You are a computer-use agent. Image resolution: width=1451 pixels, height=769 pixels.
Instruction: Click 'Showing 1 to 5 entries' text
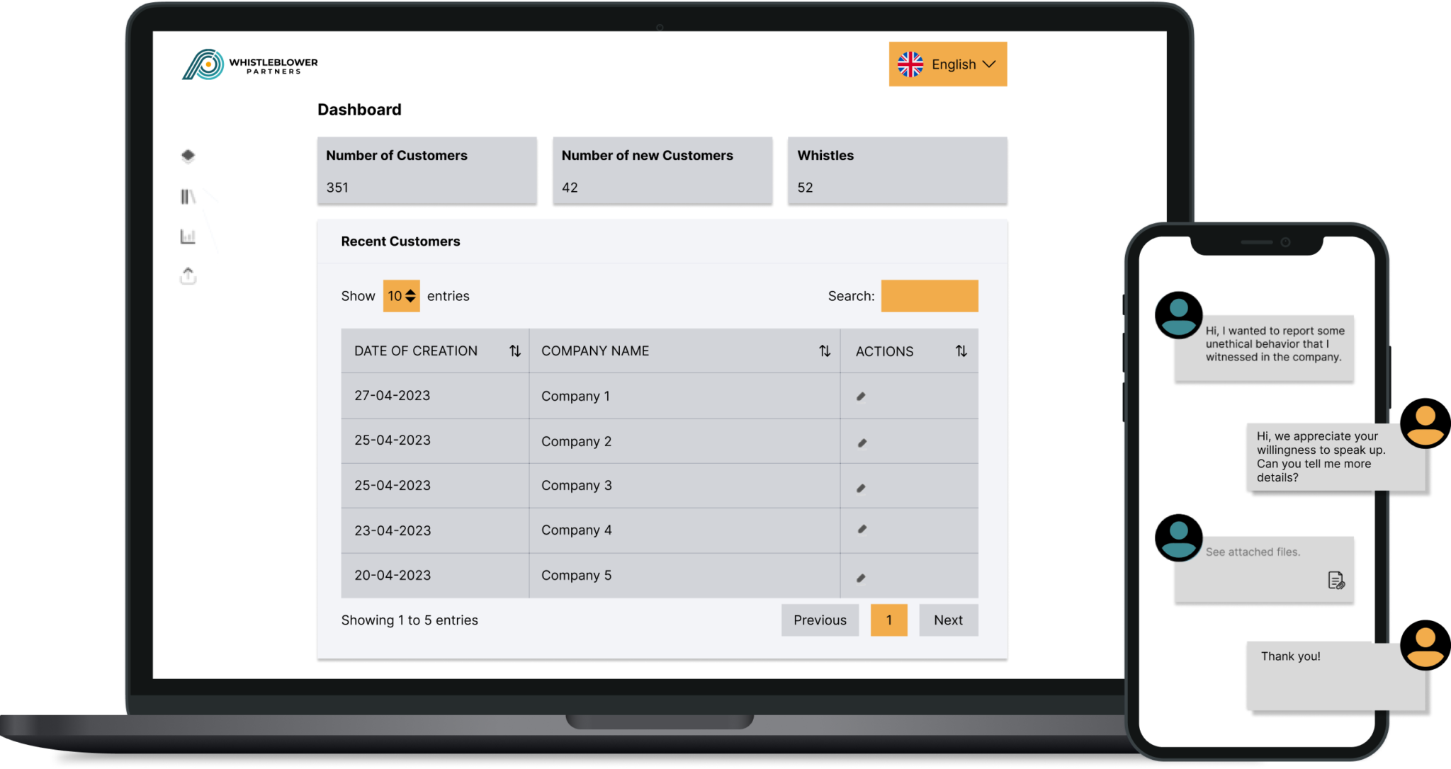click(410, 620)
